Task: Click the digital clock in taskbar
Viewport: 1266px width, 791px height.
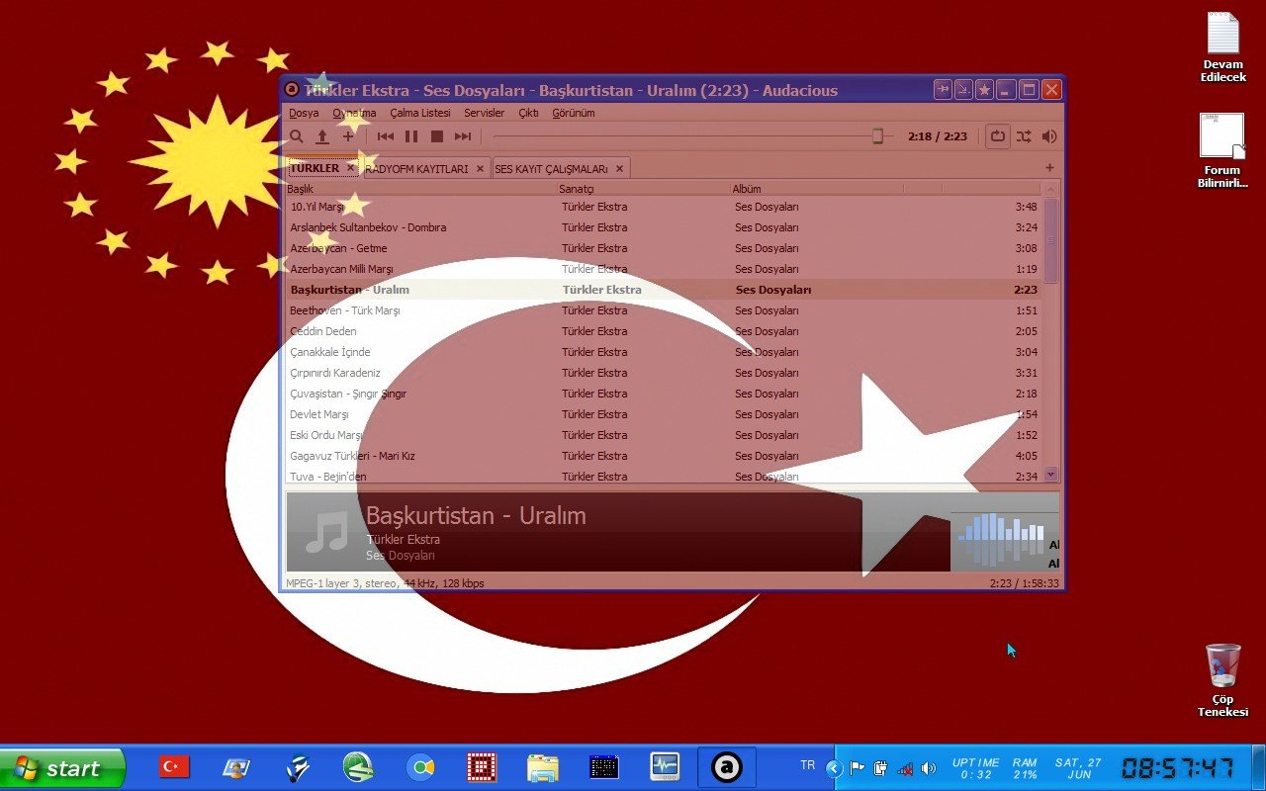Action: 1177,767
